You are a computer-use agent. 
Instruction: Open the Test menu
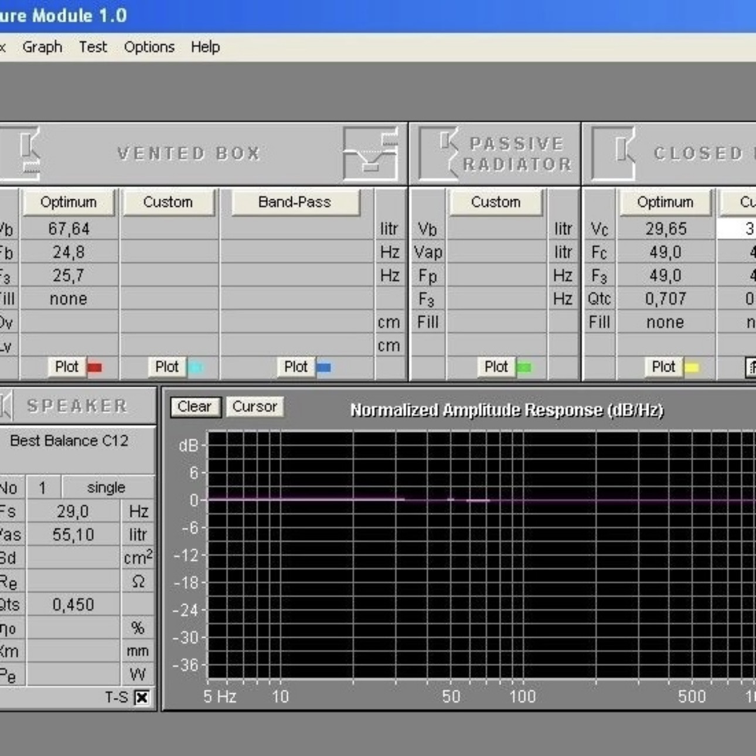coord(93,47)
